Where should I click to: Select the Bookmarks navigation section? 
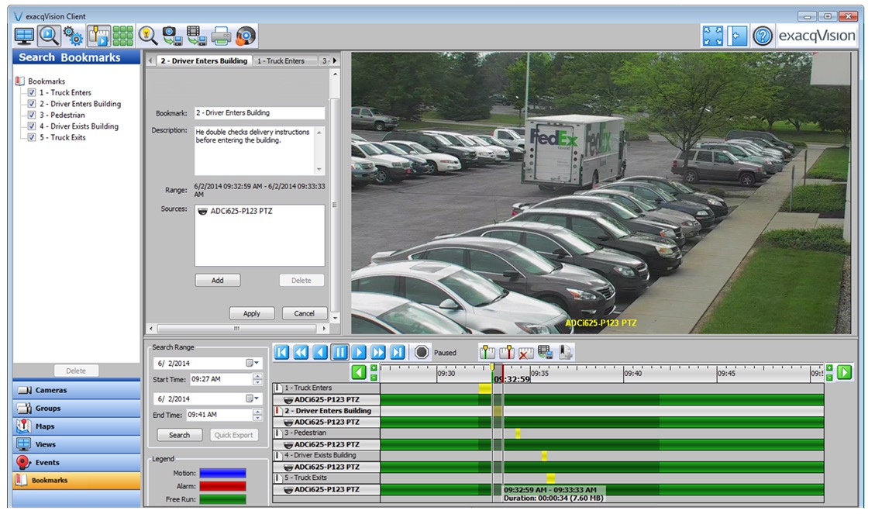77,481
